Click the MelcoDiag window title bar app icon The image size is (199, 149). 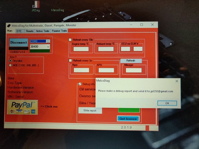(x=9, y=25)
